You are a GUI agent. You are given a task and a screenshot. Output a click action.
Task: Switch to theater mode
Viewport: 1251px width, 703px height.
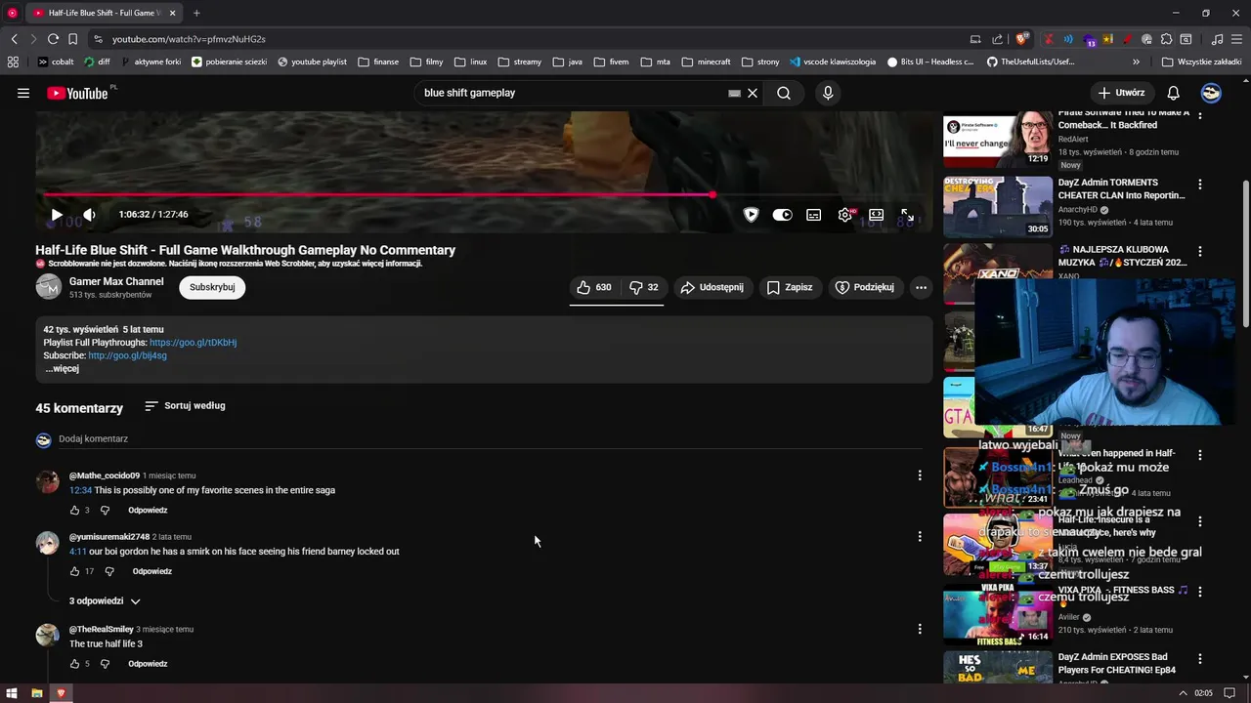coord(877,215)
